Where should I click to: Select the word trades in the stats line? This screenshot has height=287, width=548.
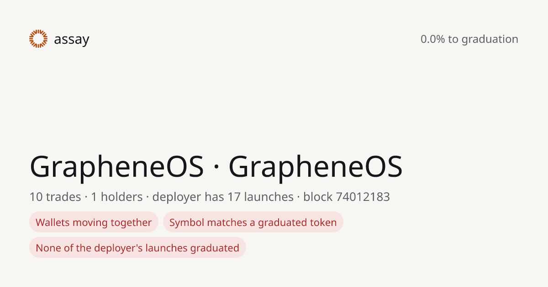click(x=63, y=197)
